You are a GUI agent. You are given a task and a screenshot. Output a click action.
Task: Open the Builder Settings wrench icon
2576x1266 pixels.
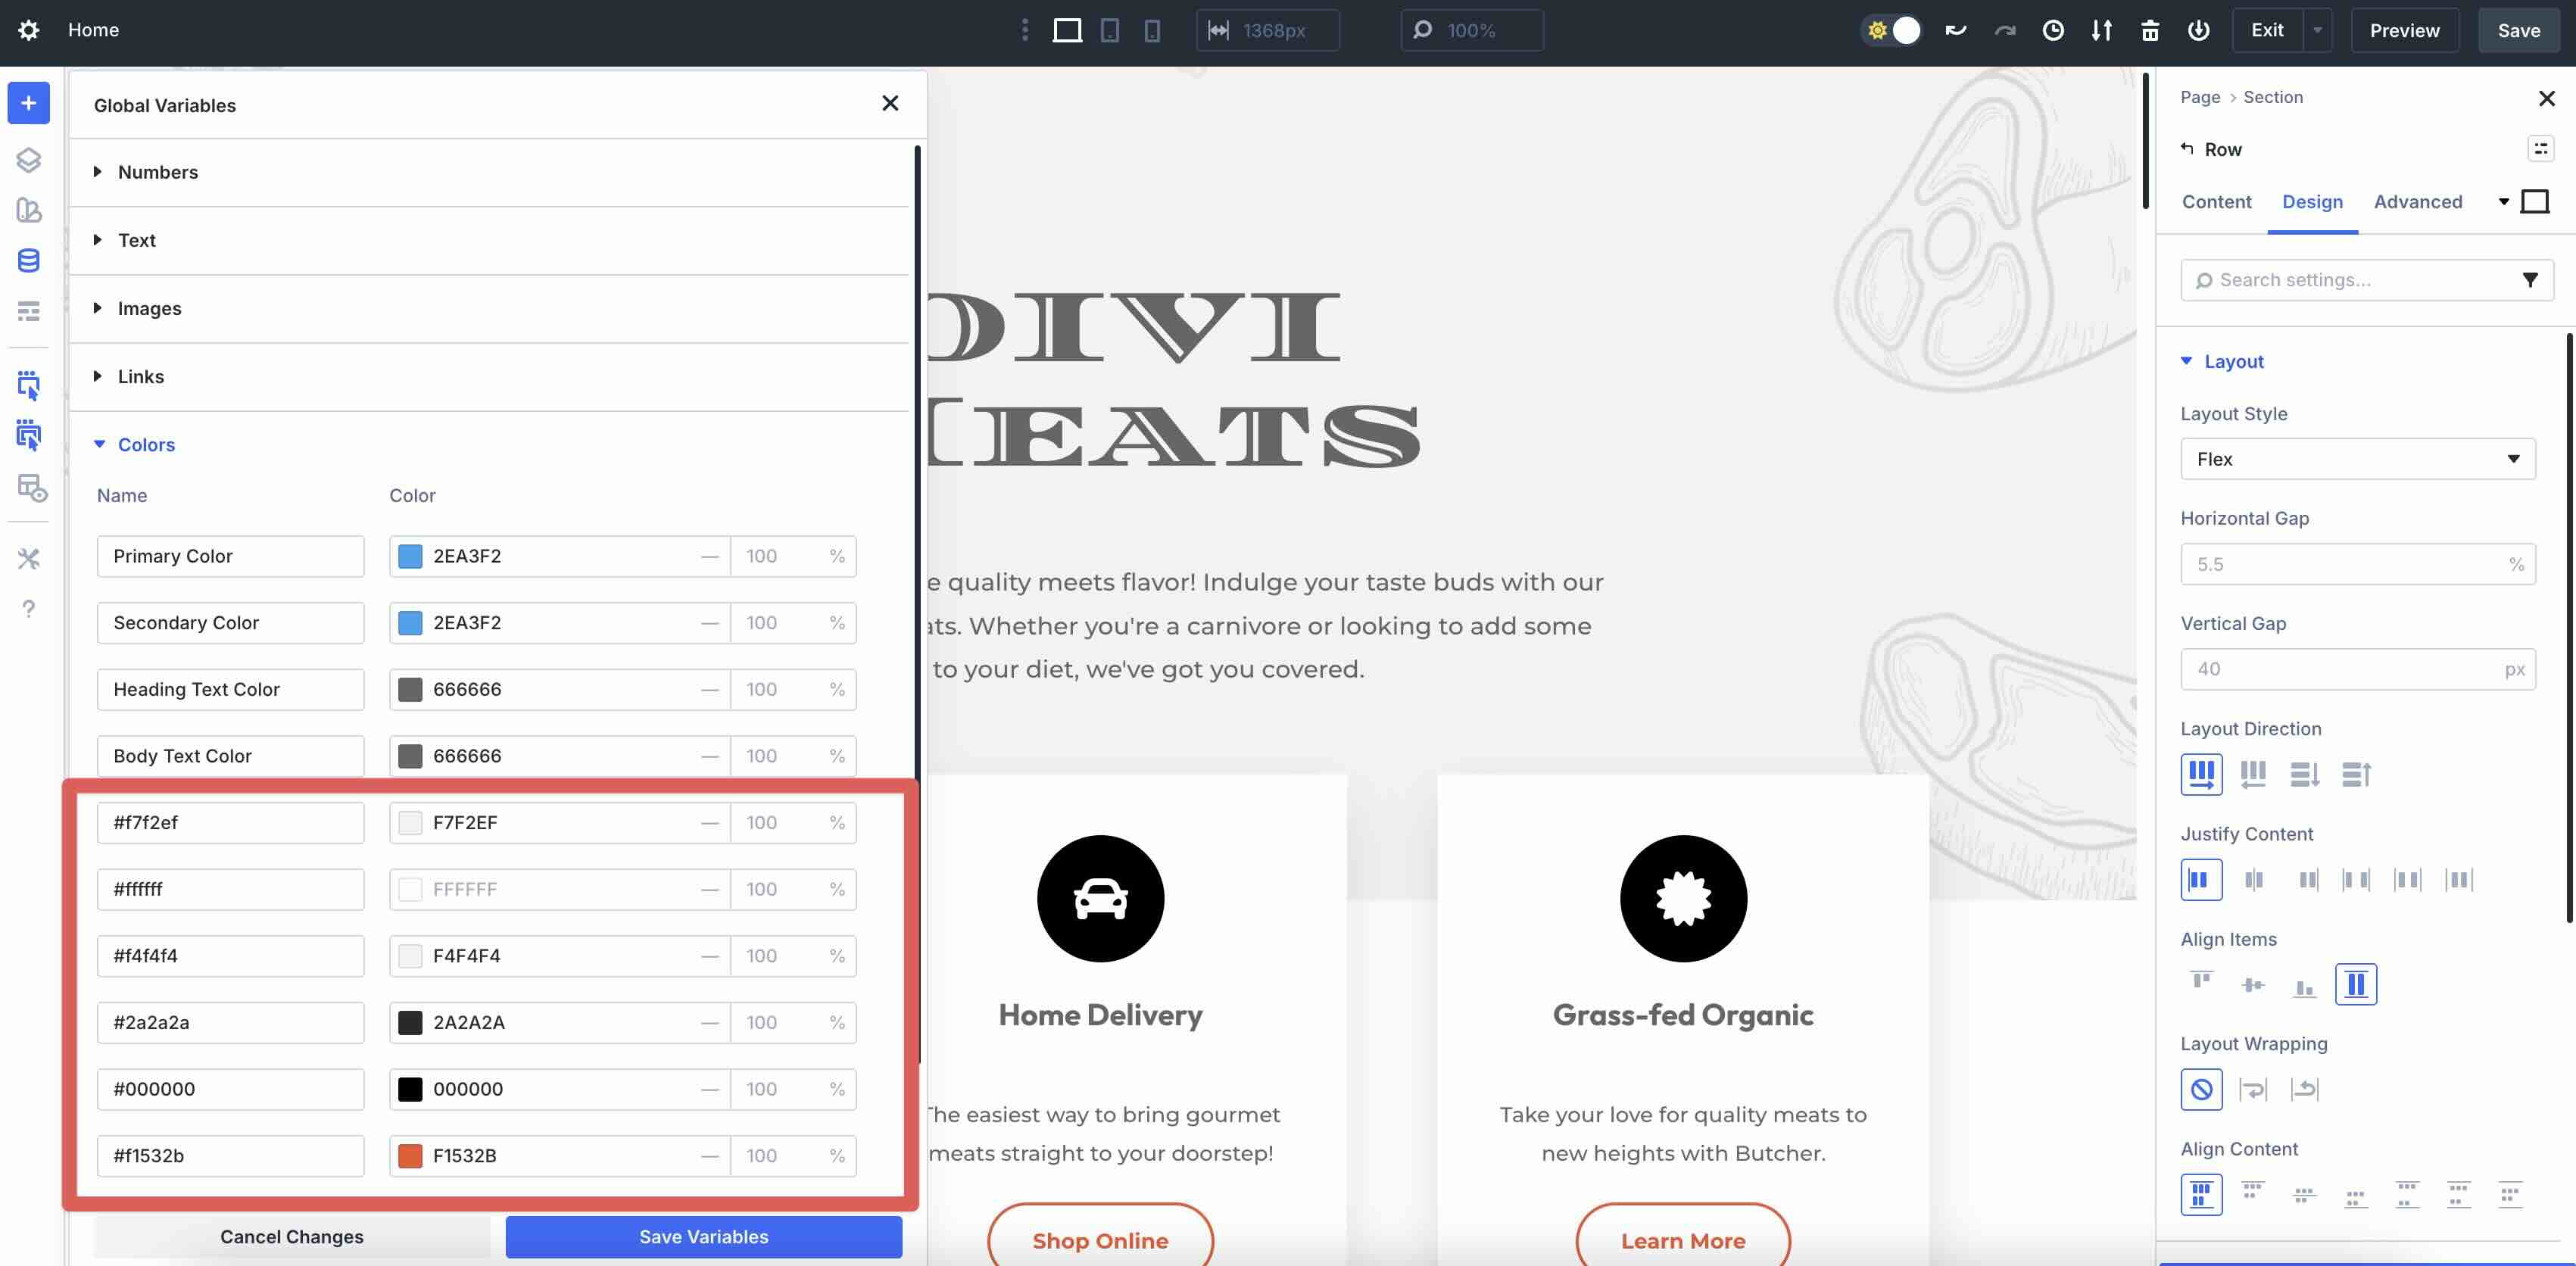coord(28,558)
